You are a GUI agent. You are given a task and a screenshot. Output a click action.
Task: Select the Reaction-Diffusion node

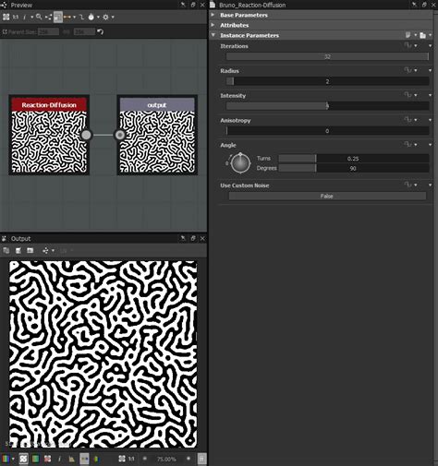point(49,135)
